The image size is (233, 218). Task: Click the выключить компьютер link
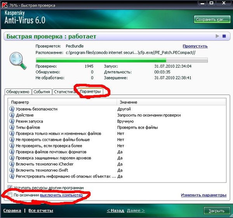(61, 195)
